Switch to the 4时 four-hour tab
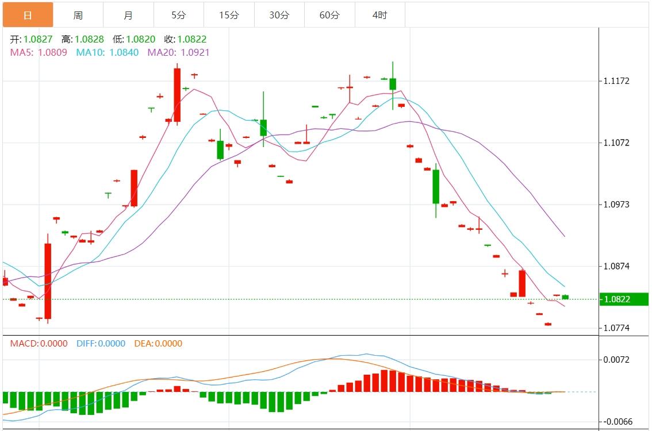This screenshot has height=431, width=652. pos(379,15)
